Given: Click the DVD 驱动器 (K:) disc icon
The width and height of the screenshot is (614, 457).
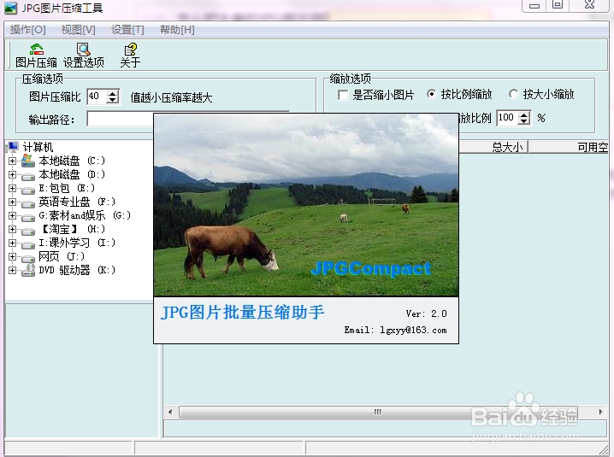Looking at the screenshot, I should (28, 270).
